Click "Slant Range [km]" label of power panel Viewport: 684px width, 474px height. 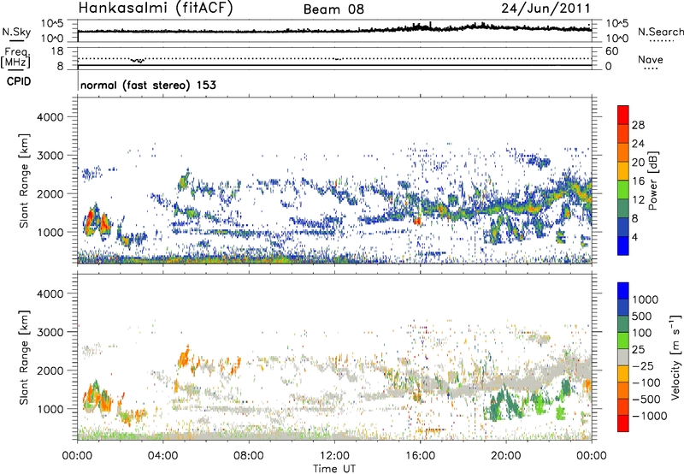(x=24, y=181)
